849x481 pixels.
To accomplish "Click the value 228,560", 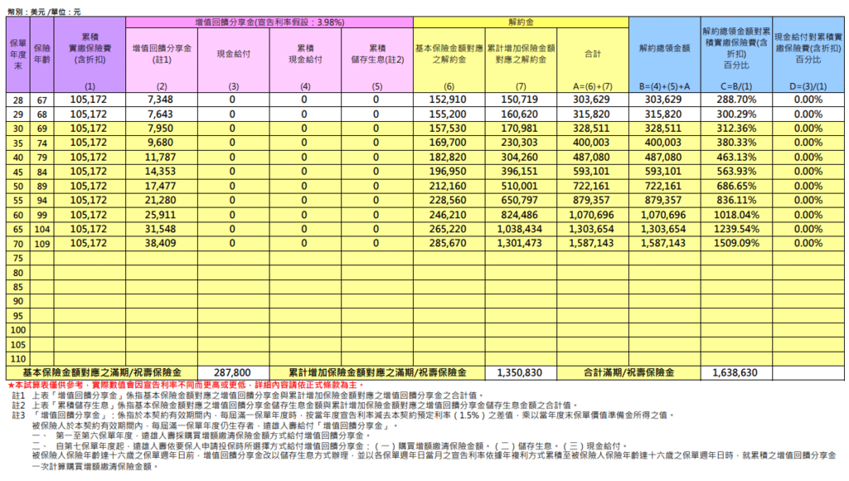I will point(448,201).
